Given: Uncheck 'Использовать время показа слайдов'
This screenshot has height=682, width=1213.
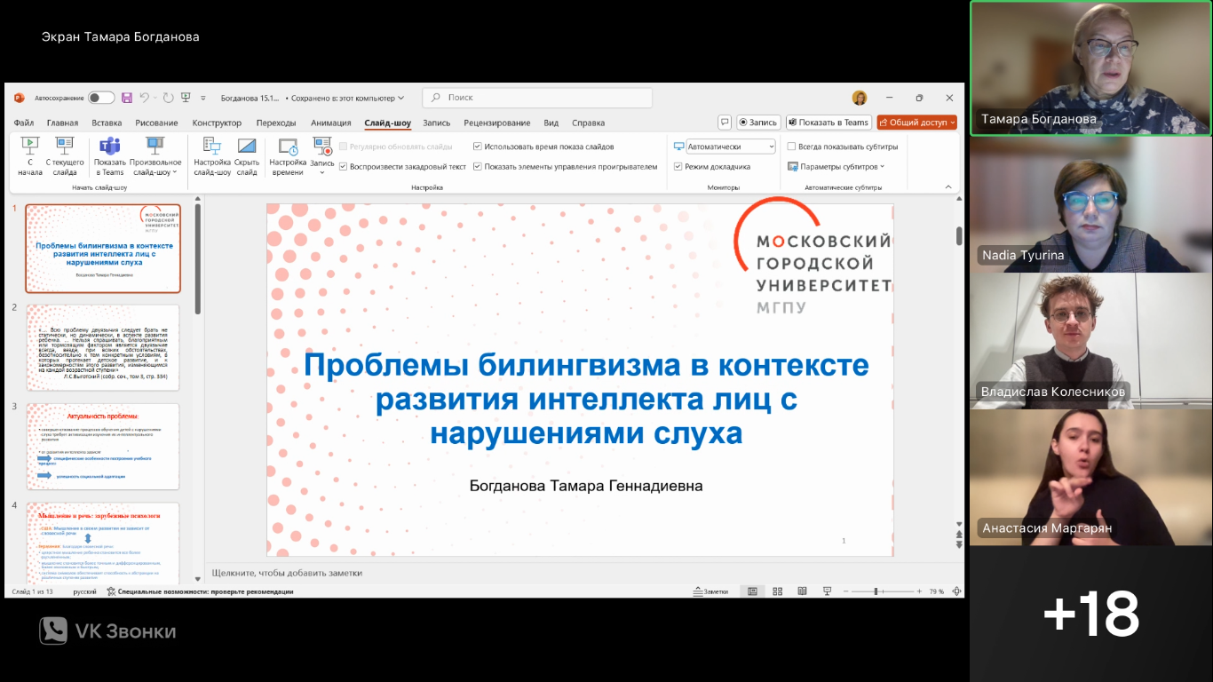Looking at the screenshot, I should pyautogui.click(x=478, y=147).
